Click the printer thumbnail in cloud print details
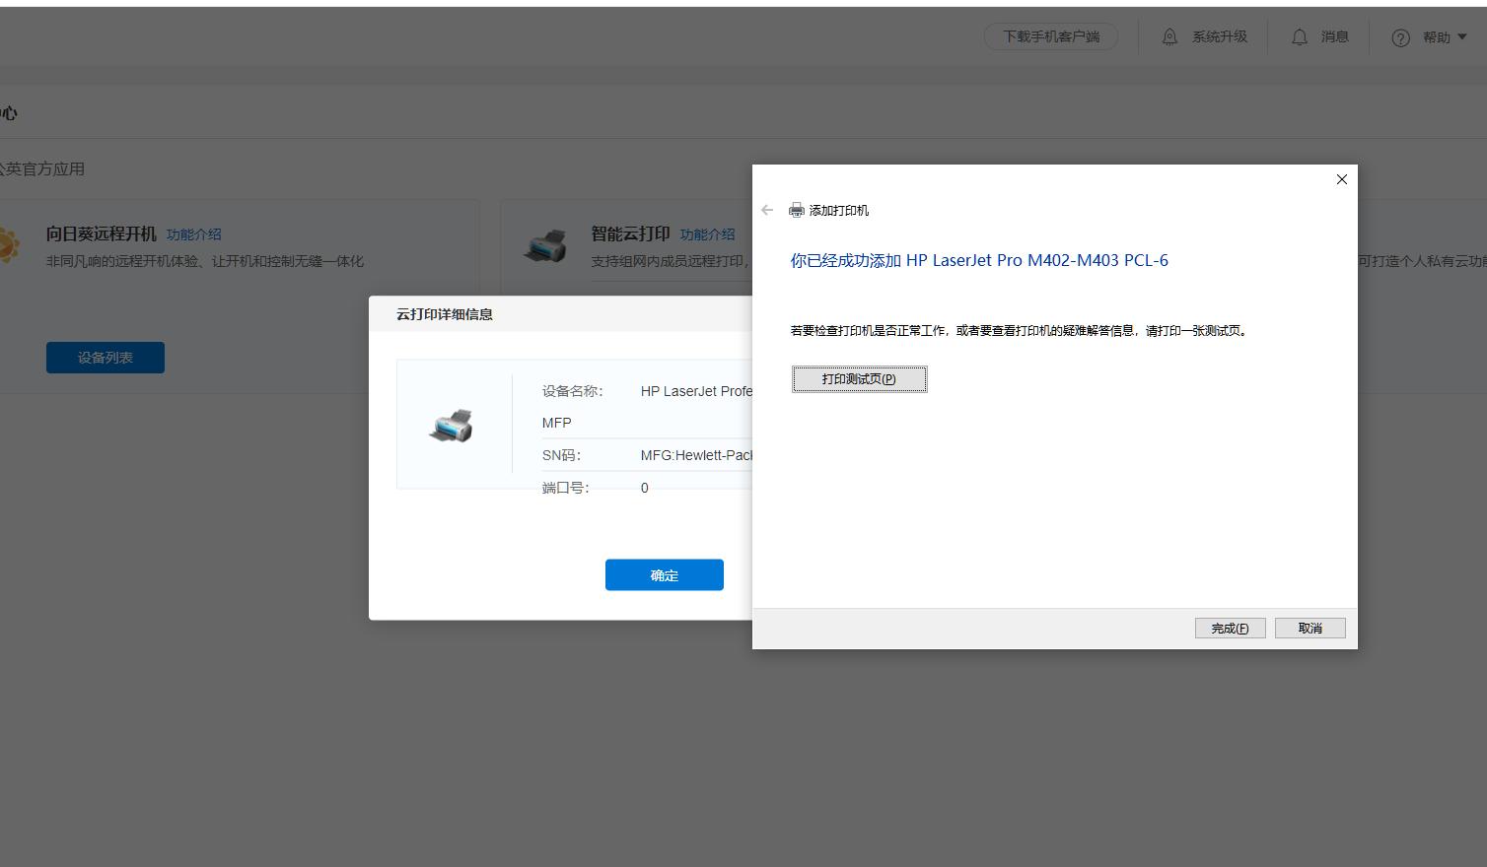 pos(452,426)
